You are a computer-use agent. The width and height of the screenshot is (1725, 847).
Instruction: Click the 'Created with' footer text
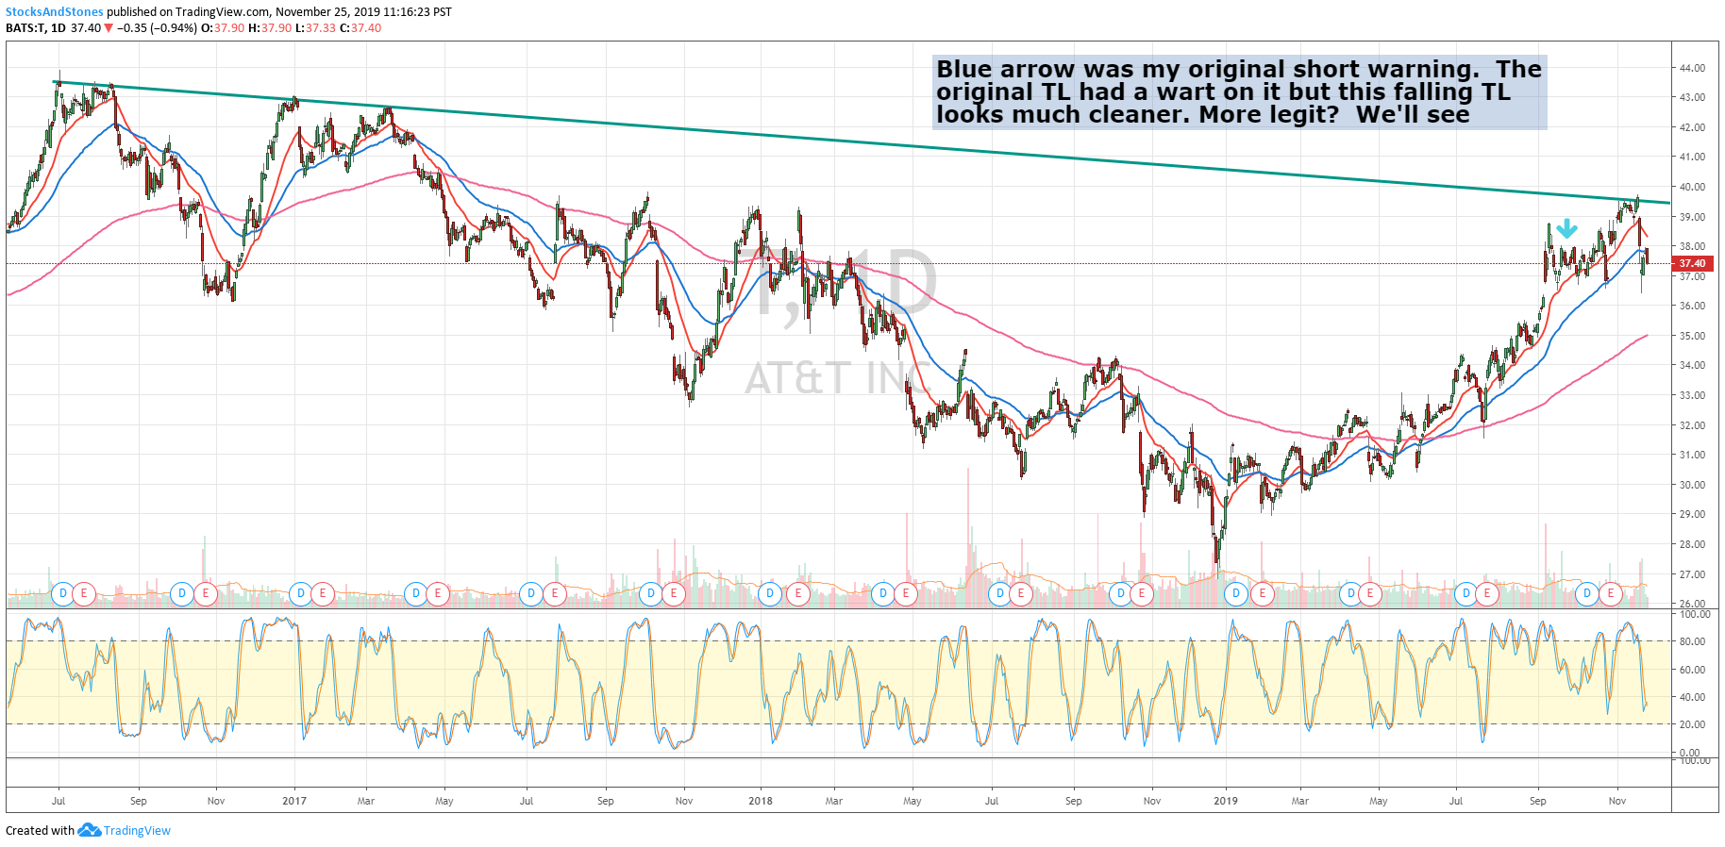tap(40, 831)
